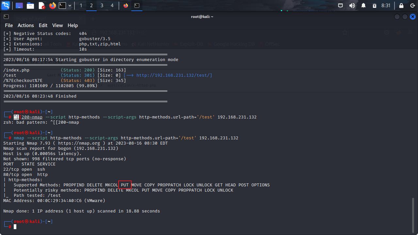The image size is (418, 235).
Task: Expand the terminal launcher dropdown arrow
Action: 70,6
